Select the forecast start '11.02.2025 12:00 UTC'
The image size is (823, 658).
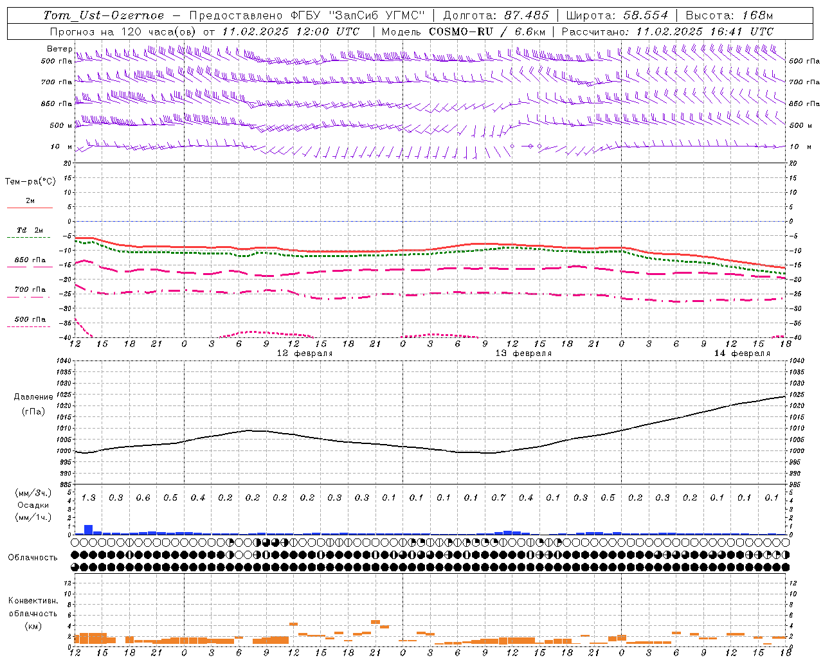coord(291,31)
